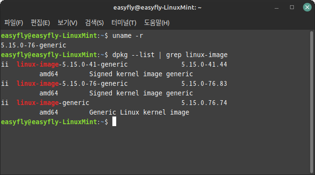Click the package name linux-image-5.15.0-76-generic
315x175 pixels.
point(72,84)
